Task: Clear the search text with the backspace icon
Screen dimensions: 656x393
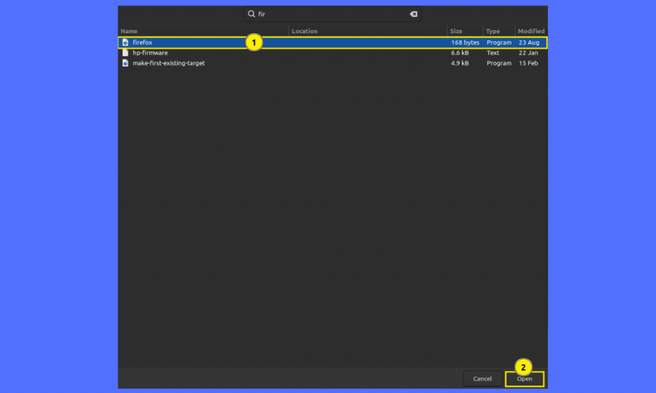Action: pos(413,14)
